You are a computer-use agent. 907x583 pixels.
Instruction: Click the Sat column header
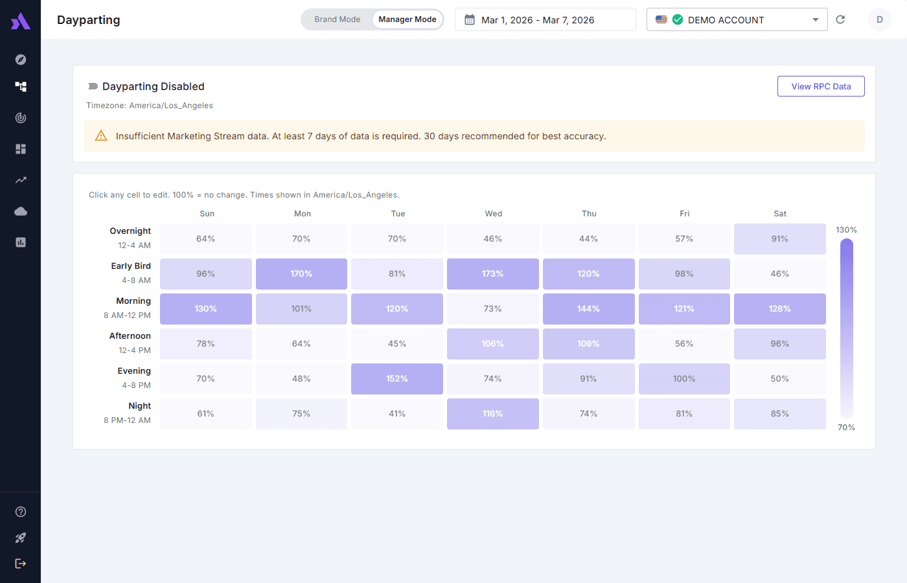click(780, 214)
